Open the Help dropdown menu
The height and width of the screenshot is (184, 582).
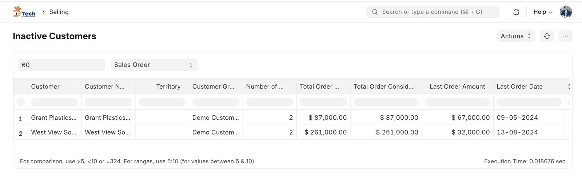(542, 12)
